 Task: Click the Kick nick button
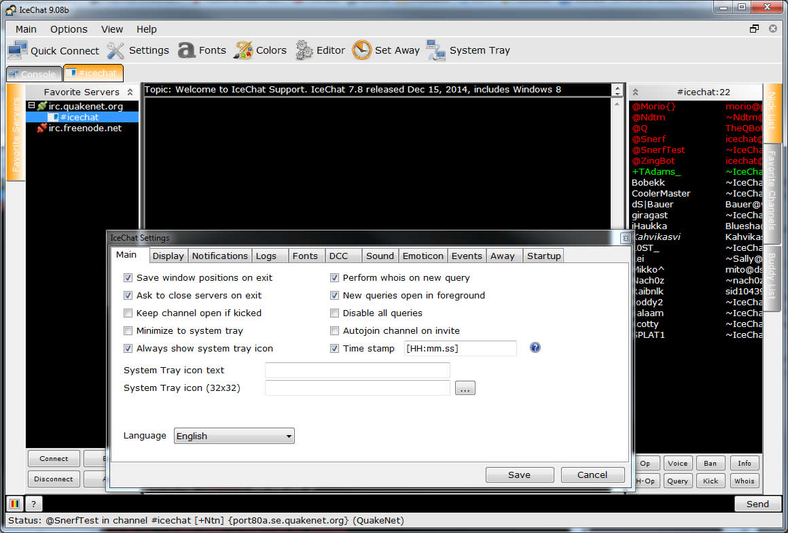point(710,481)
